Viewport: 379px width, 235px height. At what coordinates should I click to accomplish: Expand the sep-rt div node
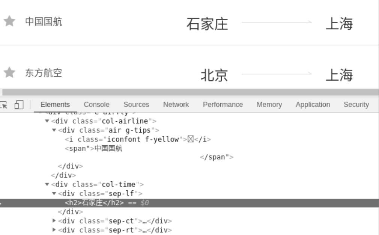[54, 230]
